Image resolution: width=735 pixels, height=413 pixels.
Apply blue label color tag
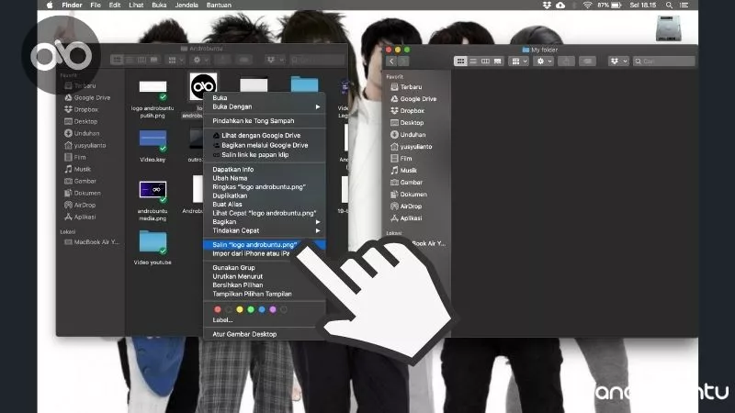(x=262, y=309)
